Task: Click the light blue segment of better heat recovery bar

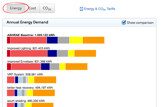Action: tap(19, 93)
